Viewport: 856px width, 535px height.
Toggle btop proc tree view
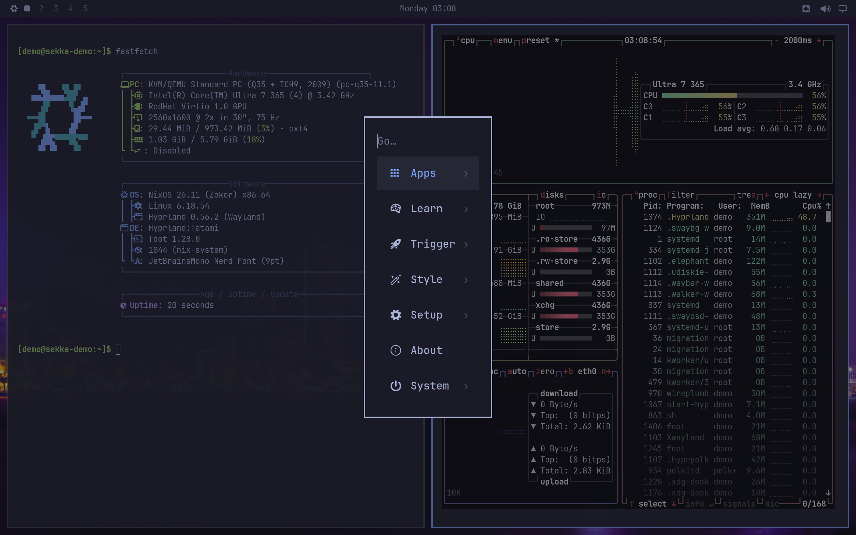coord(746,195)
